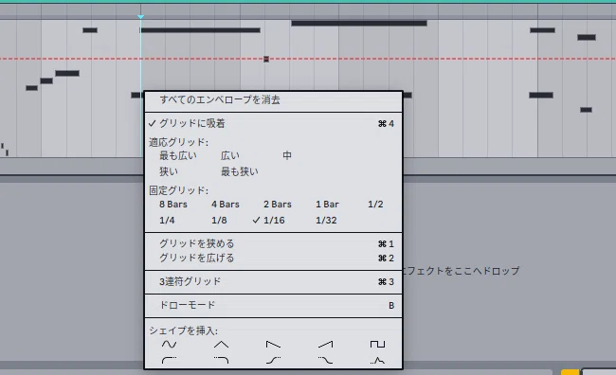Select the longest note at top of piano roll
Screen dimensions: 616x375
[x=359, y=23]
